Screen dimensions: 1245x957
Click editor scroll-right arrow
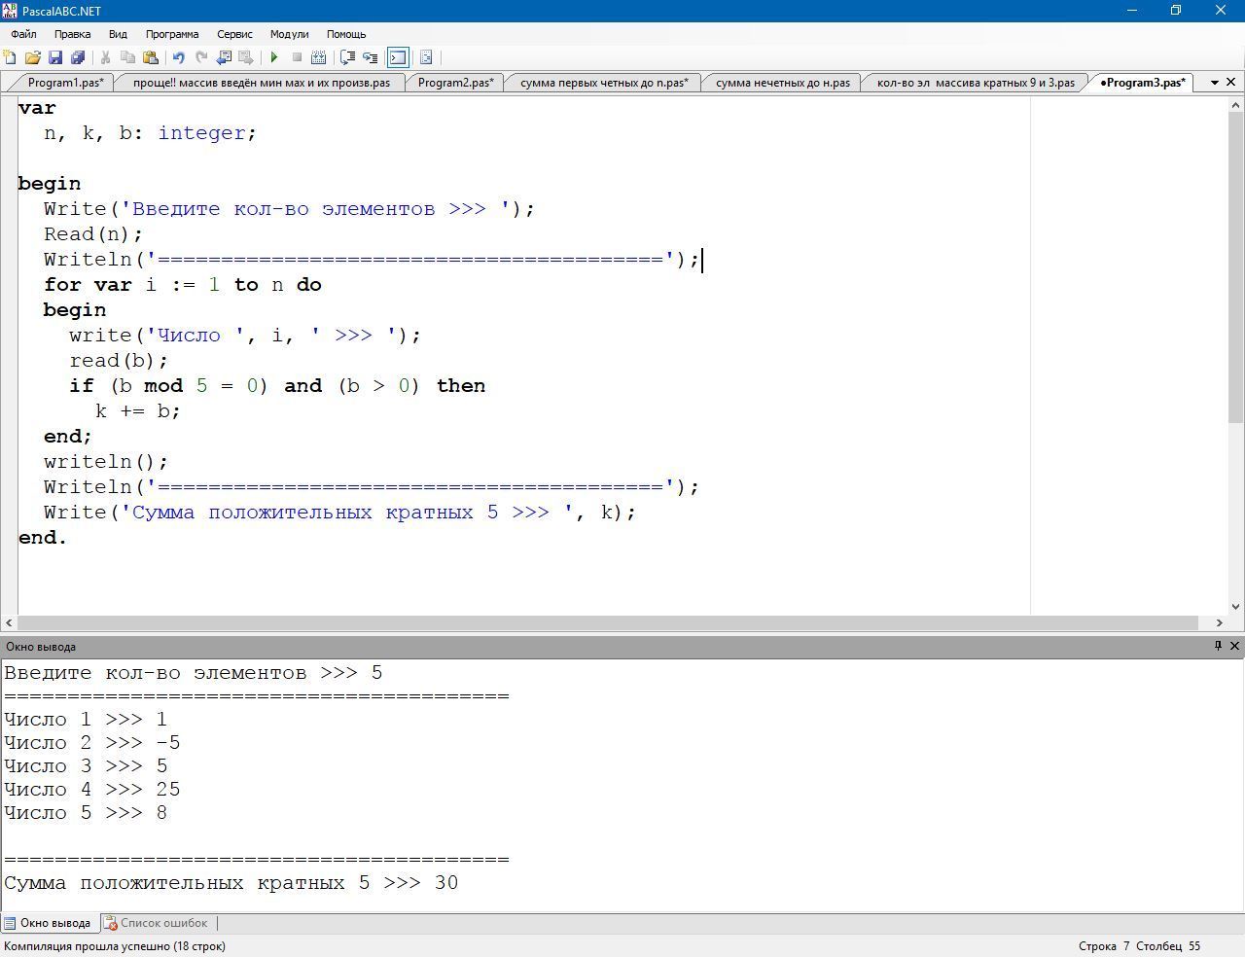point(1219,622)
